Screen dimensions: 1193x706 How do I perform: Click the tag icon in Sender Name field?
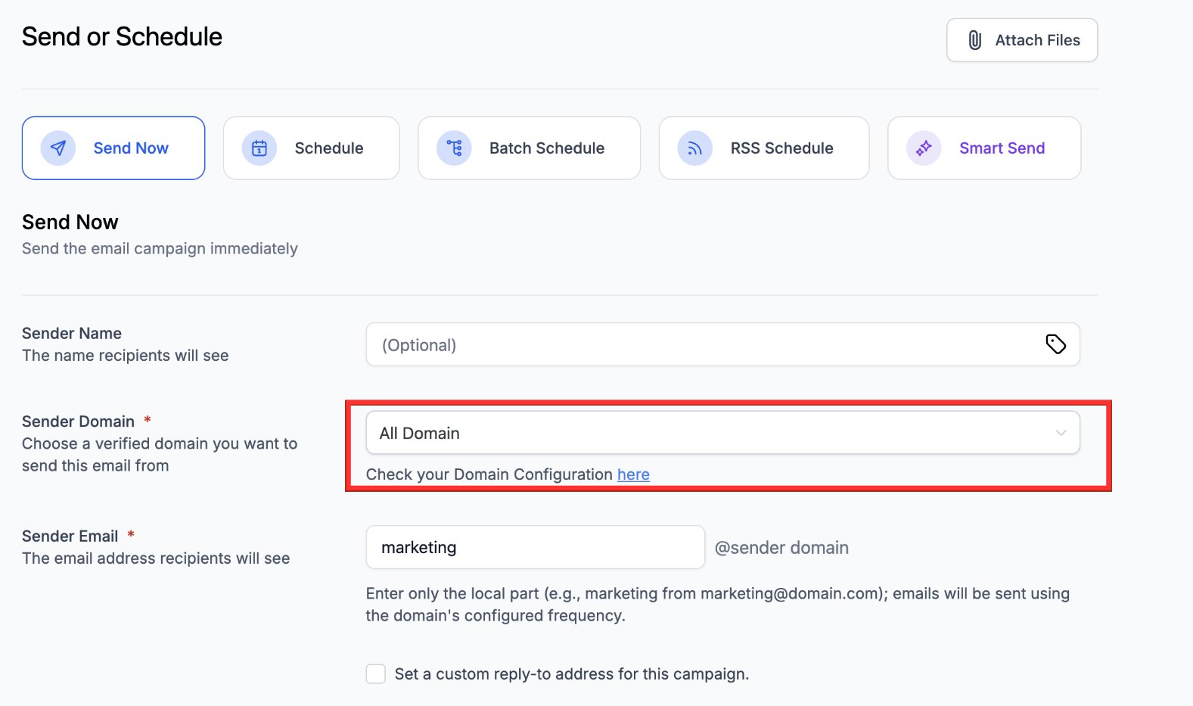click(1055, 344)
